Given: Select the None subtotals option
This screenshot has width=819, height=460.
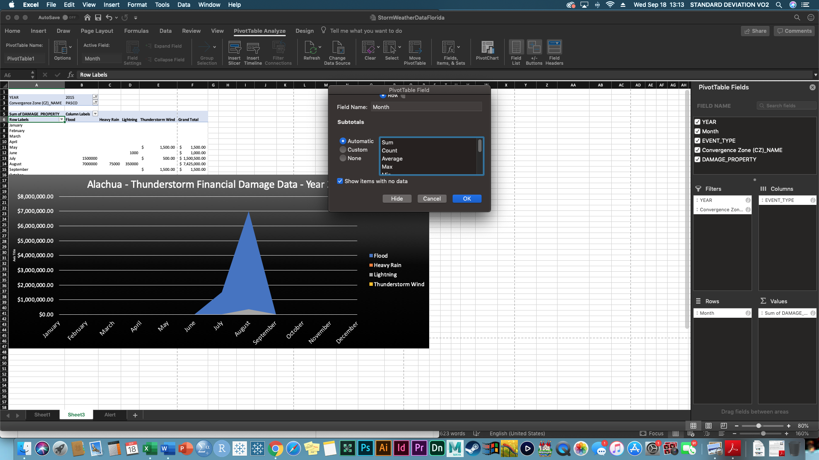Looking at the screenshot, I should click(343, 158).
